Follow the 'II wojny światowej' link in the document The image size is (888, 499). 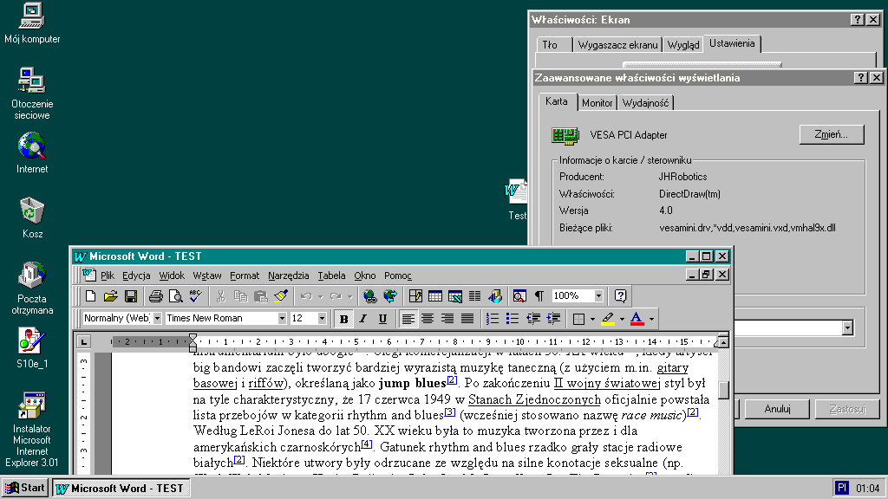(607, 384)
